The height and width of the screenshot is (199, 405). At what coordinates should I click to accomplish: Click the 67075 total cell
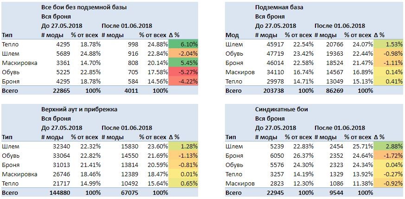point(129,193)
